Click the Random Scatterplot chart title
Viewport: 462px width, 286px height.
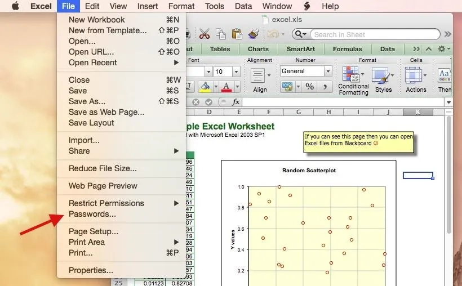(x=309, y=170)
